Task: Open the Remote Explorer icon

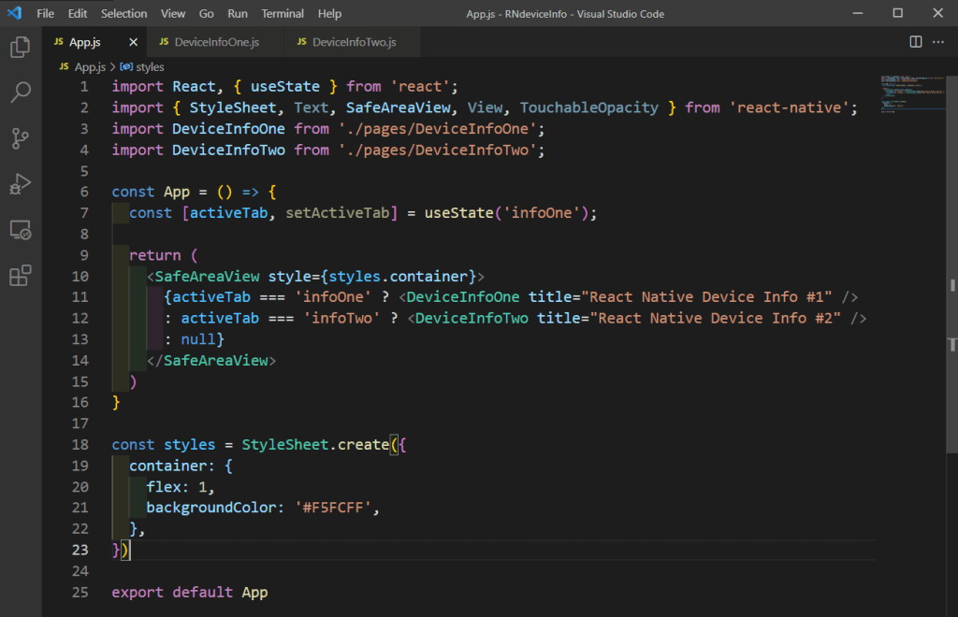Action: coord(21,230)
